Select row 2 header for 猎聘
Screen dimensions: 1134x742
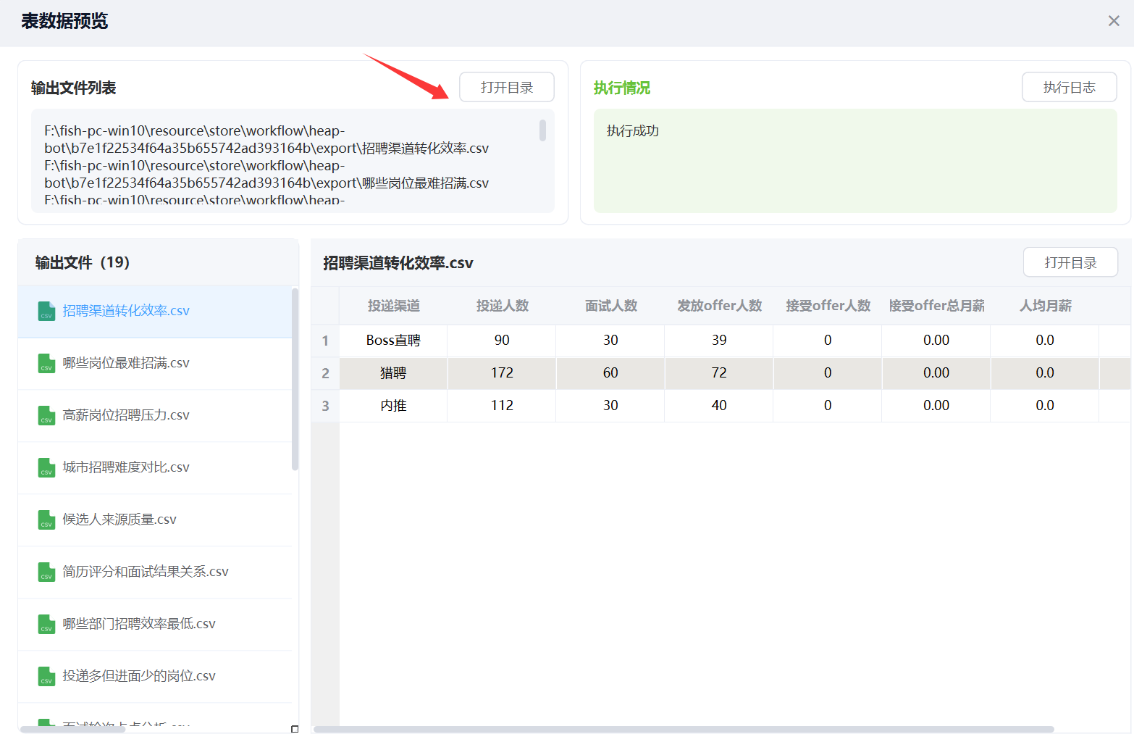325,373
